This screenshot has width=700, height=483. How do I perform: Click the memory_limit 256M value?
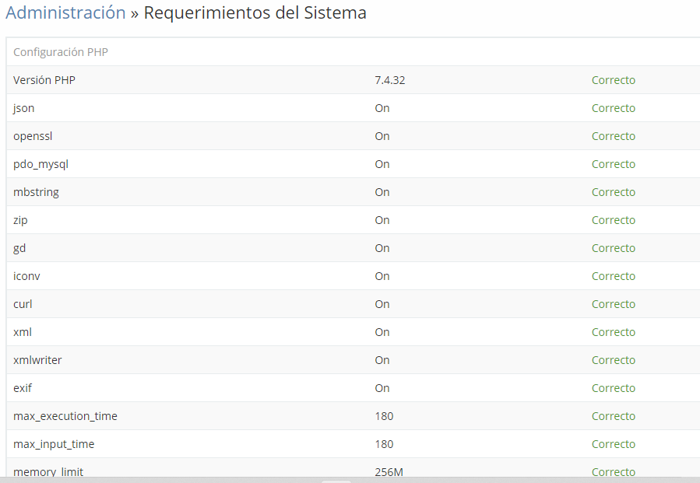coord(389,472)
